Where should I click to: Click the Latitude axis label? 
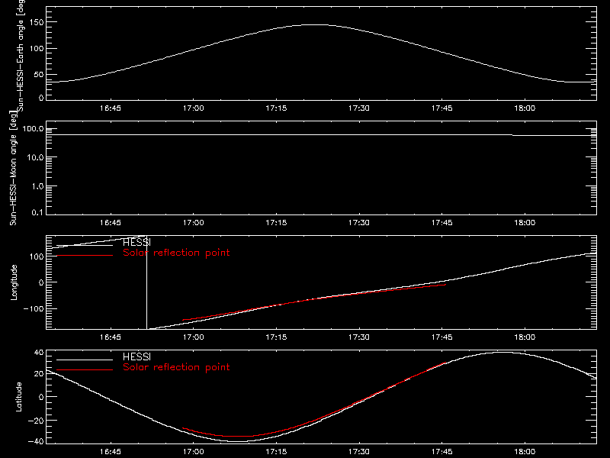click(x=18, y=396)
